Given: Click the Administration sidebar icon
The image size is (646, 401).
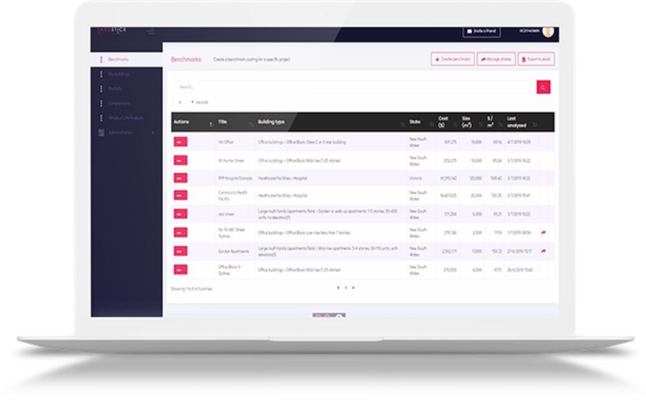Looking at the screenshot, I should 101,133.
